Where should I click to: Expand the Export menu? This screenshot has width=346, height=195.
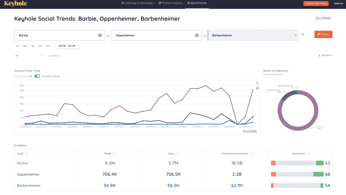pyautogui.click(x=325, y=55)
